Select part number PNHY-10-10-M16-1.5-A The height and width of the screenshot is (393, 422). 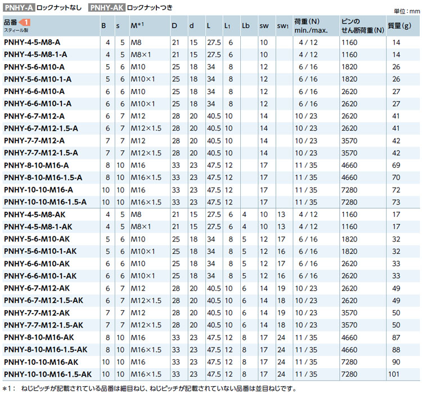45,202
